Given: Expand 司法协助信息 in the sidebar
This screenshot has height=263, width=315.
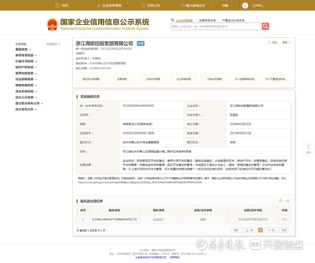Looking at the screenshot, I should [26, 79].
